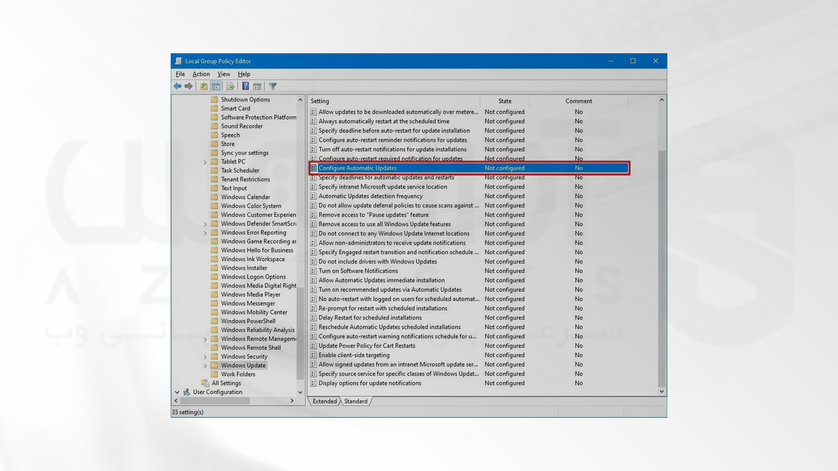Screen dimensions: 838x471
Task: Click folder icon of Work Folders
Action: point(214,374)
